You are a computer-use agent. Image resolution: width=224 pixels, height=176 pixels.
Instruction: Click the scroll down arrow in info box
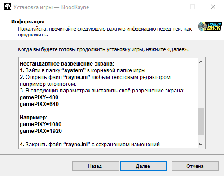point(201,145)
